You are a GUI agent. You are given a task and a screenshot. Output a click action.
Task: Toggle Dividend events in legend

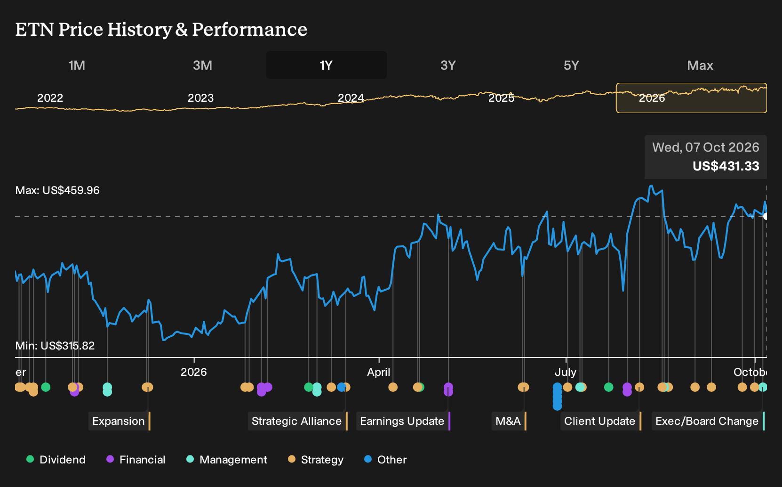coord(56,460)
